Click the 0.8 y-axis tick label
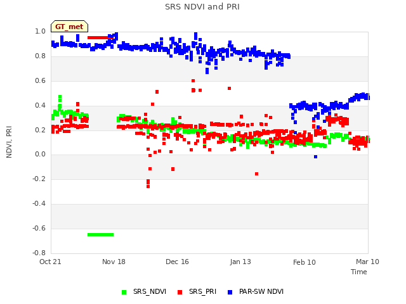 pos(40,56)
